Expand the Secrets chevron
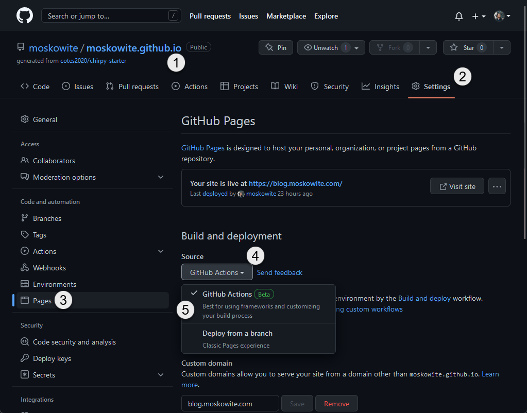This screenshot has width=527, height=413. click(x=161, y=375)
